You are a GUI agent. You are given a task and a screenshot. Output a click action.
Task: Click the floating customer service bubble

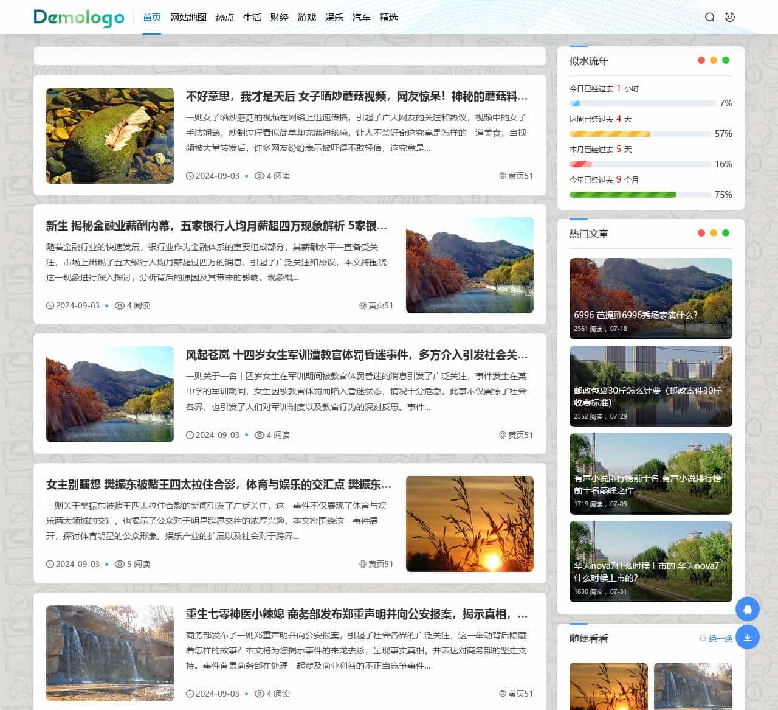click(748, 608)
